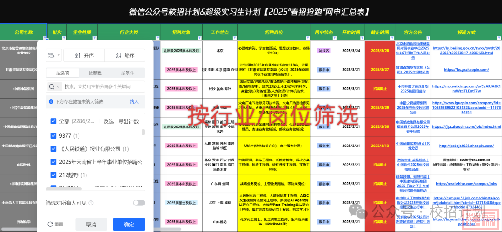Click the filter list vertical scrollbar
This screenshot has width=502, height=232.
(143, 132)
